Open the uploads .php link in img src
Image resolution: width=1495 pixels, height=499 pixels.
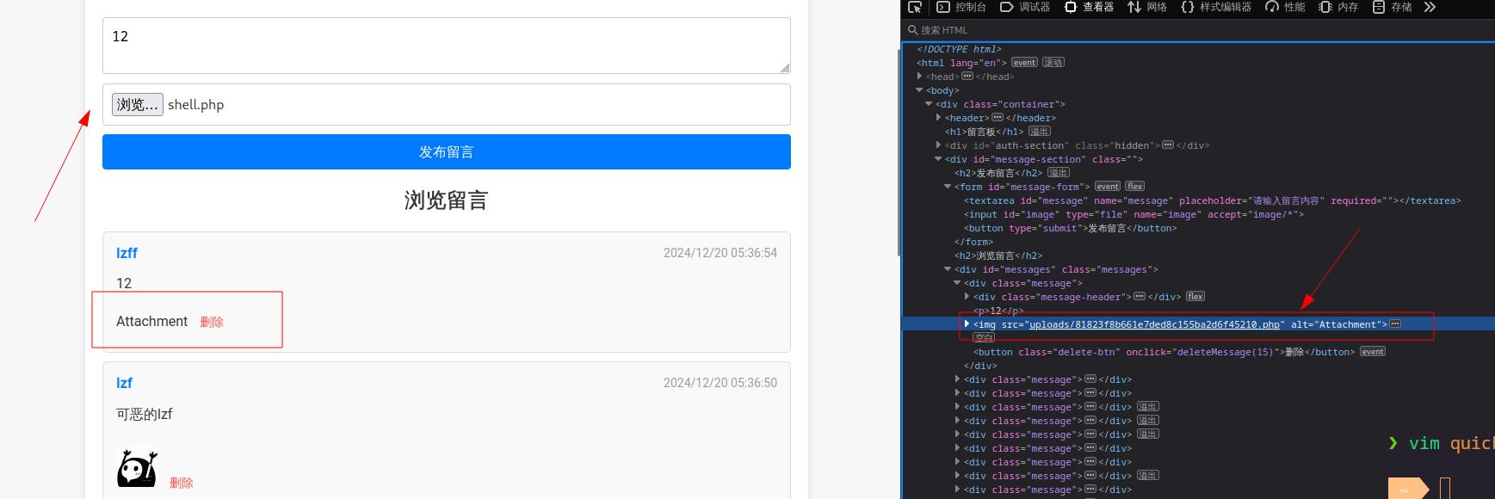[1154, 324]
